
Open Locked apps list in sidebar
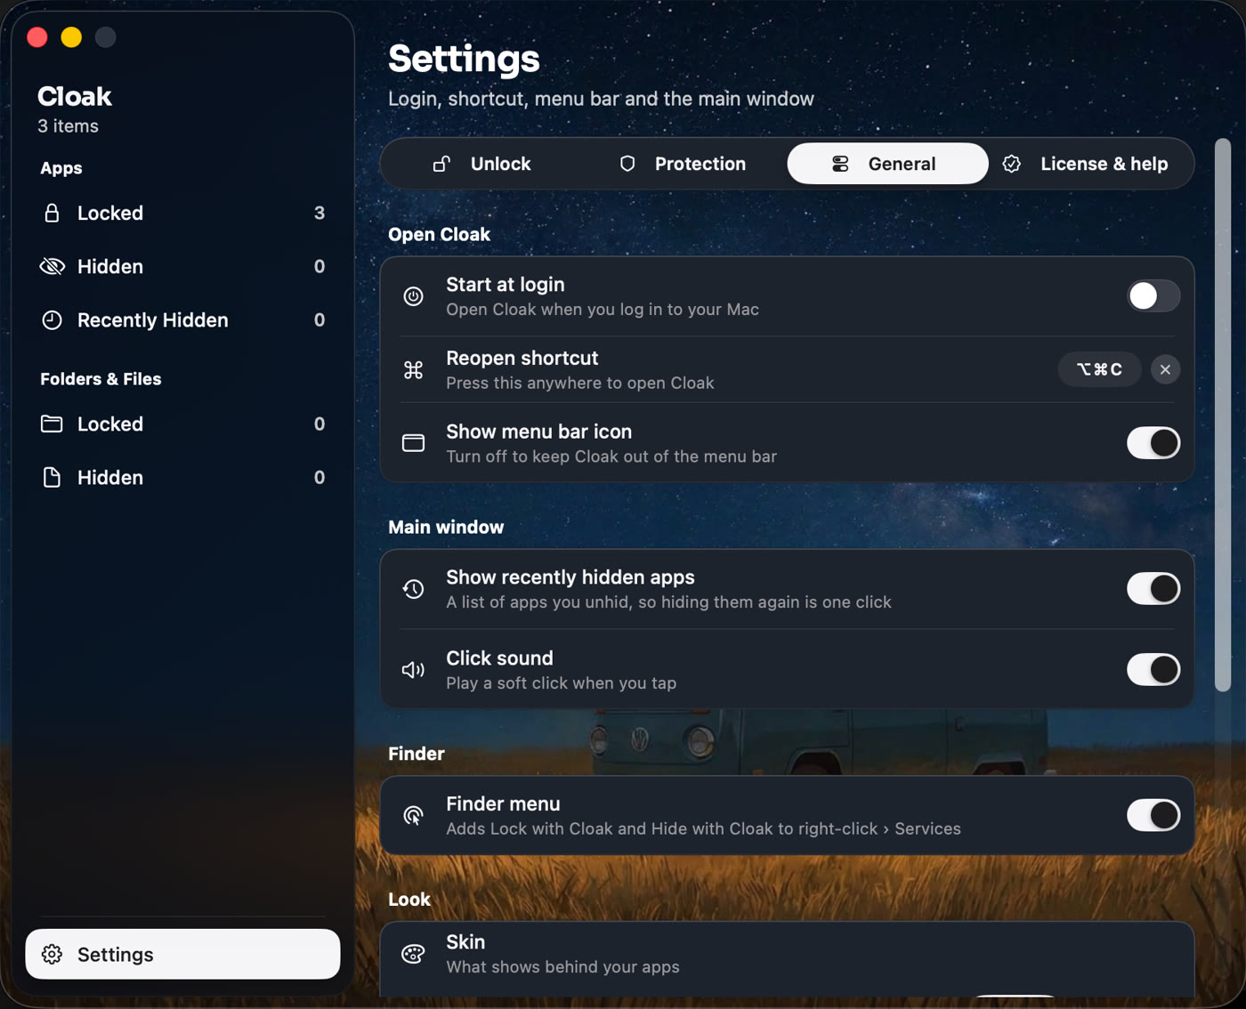tap(182, 213)
